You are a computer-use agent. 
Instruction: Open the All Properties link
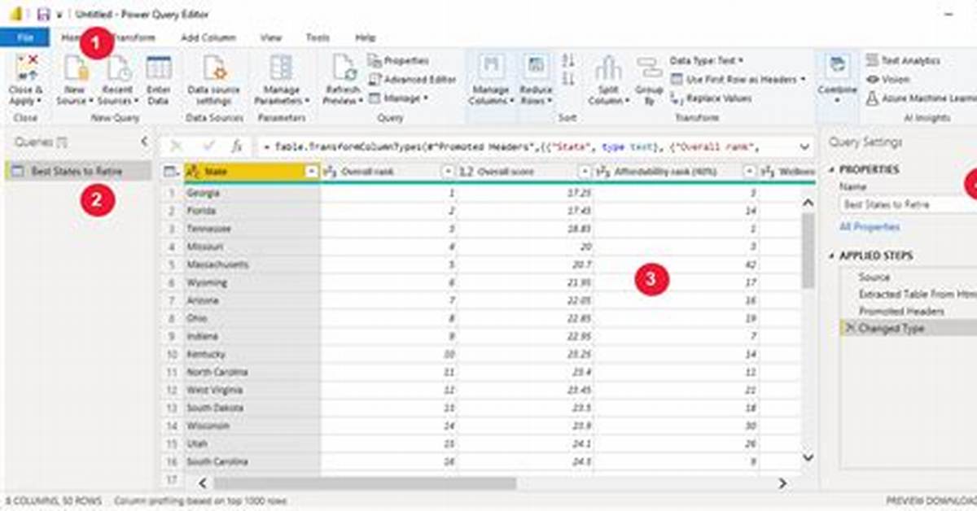pos(870,227)
